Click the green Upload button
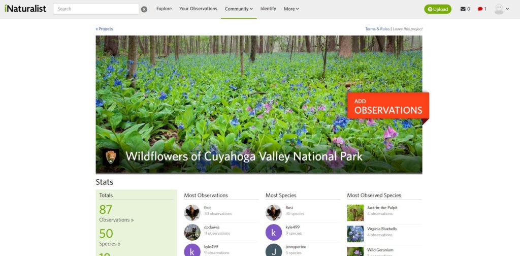Screen dimensions: 520x256 [438, 9]
